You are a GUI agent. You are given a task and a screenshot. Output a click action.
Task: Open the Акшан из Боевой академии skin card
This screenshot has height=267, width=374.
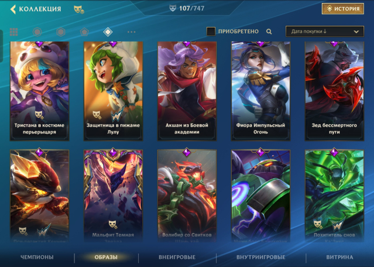pyautogui.click(x=187, y=91)
